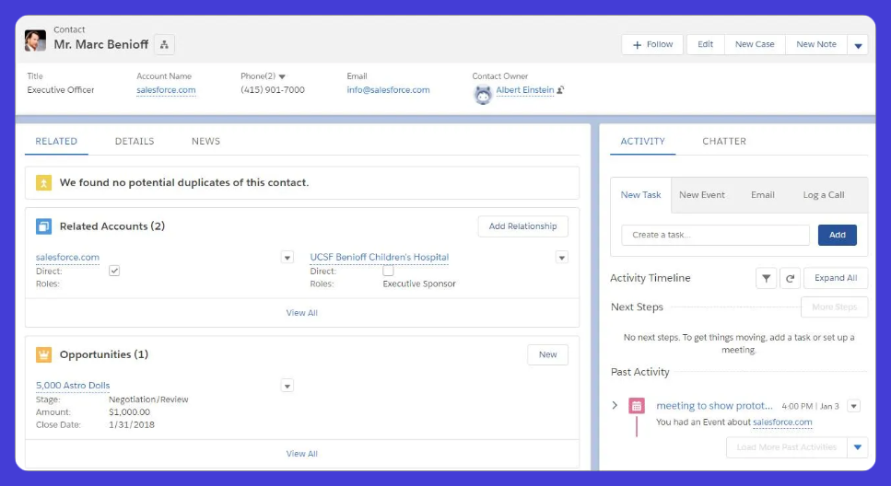
Task: Click the Executive Officer title value
Action: (x=61, y=89)
